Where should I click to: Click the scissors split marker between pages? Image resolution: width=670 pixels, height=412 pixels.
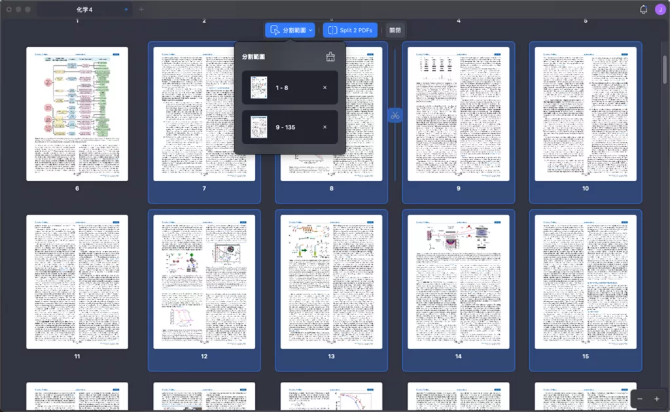click(395, 115)
